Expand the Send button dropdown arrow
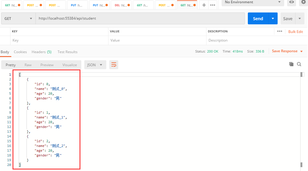Viewport: 308px width, 171px height. (273, 18)
